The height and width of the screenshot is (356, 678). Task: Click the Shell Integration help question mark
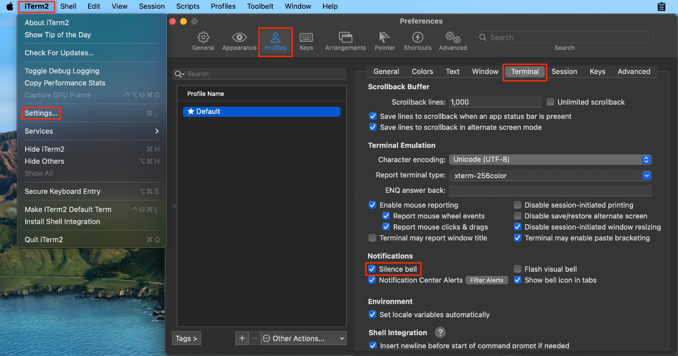coord(440,332)
